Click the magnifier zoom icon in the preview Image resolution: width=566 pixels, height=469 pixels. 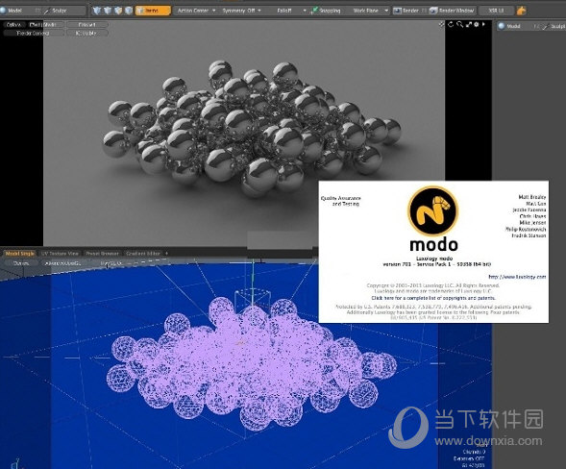pyautogui.click(x=459, y=24)
